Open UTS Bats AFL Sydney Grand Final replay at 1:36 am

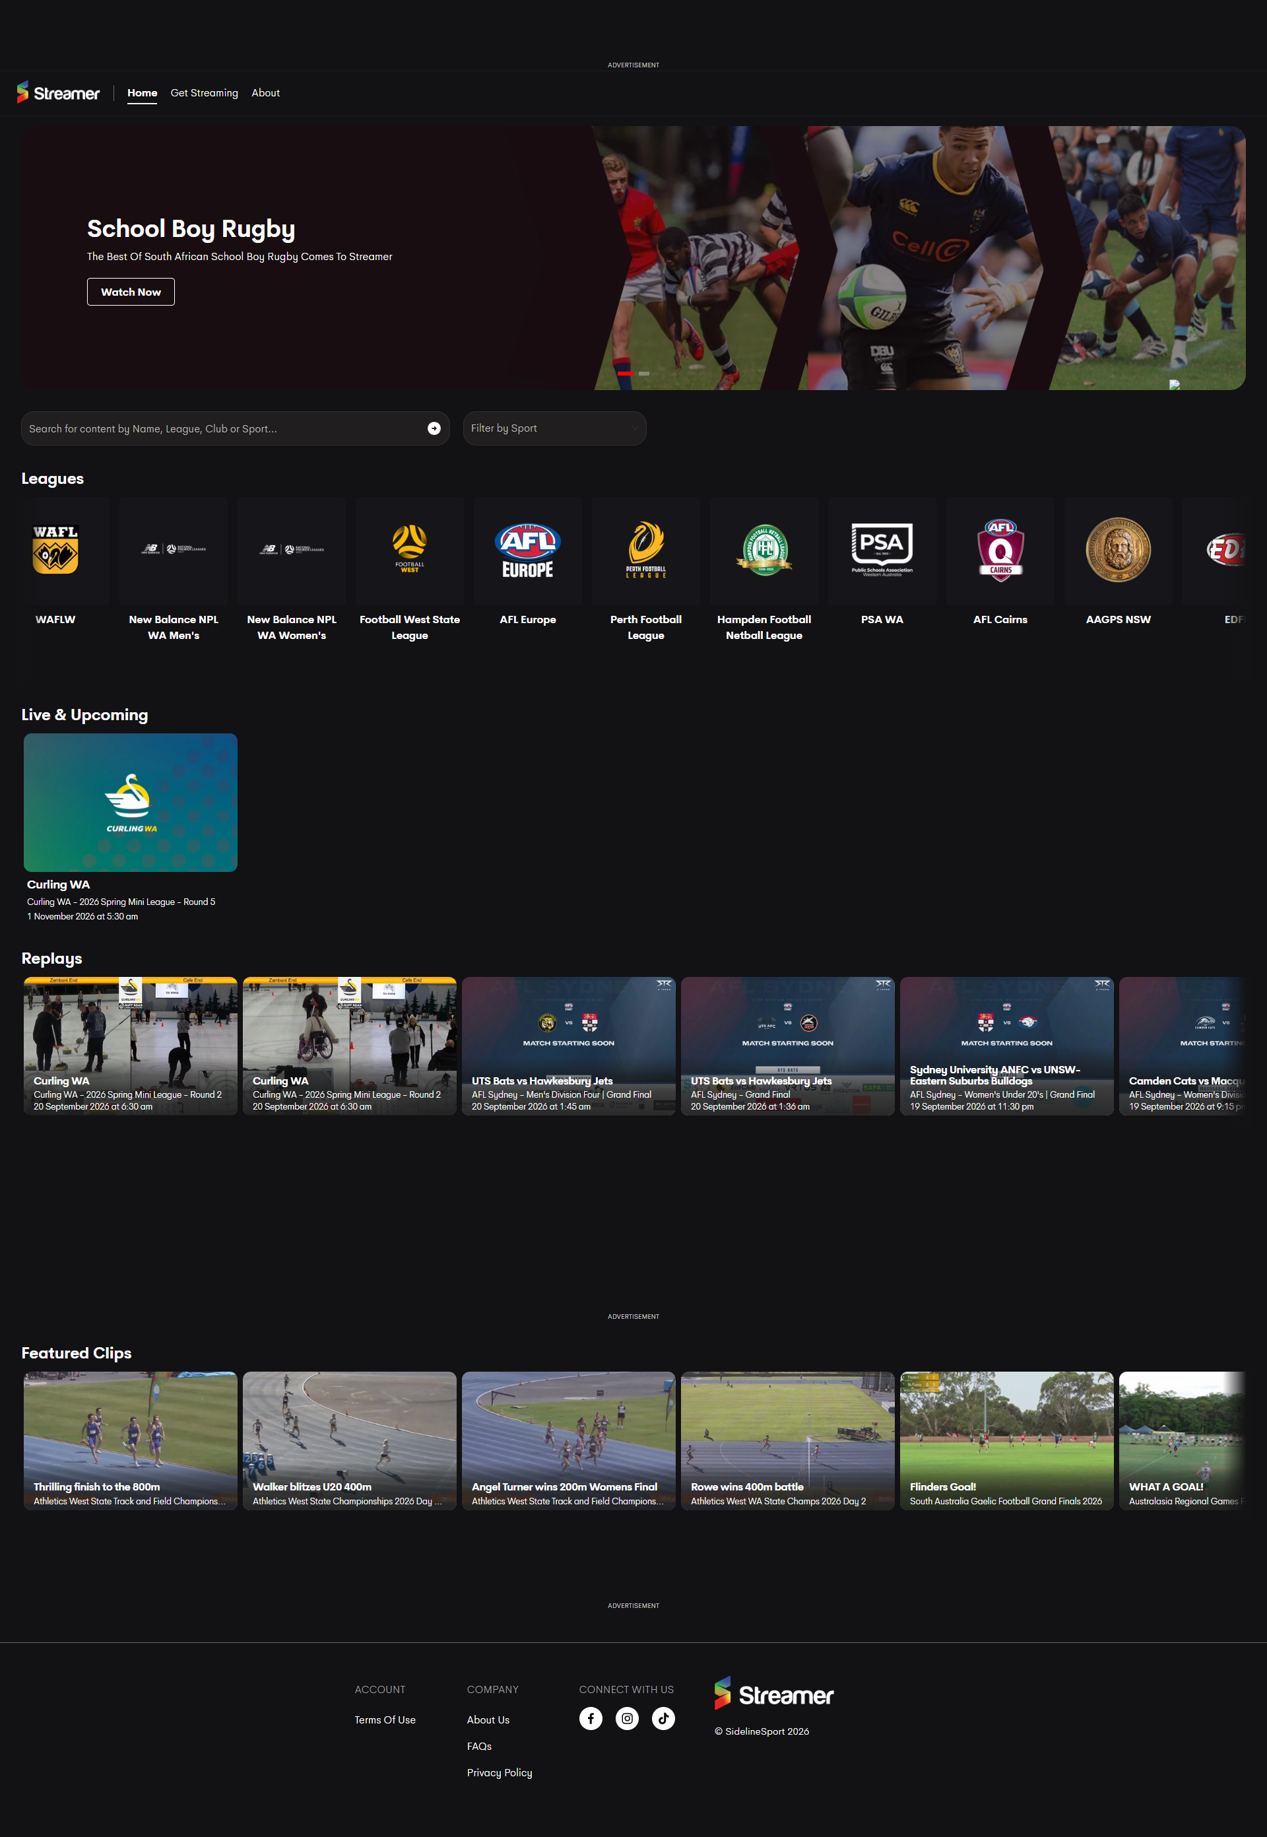pos(787,1046)
